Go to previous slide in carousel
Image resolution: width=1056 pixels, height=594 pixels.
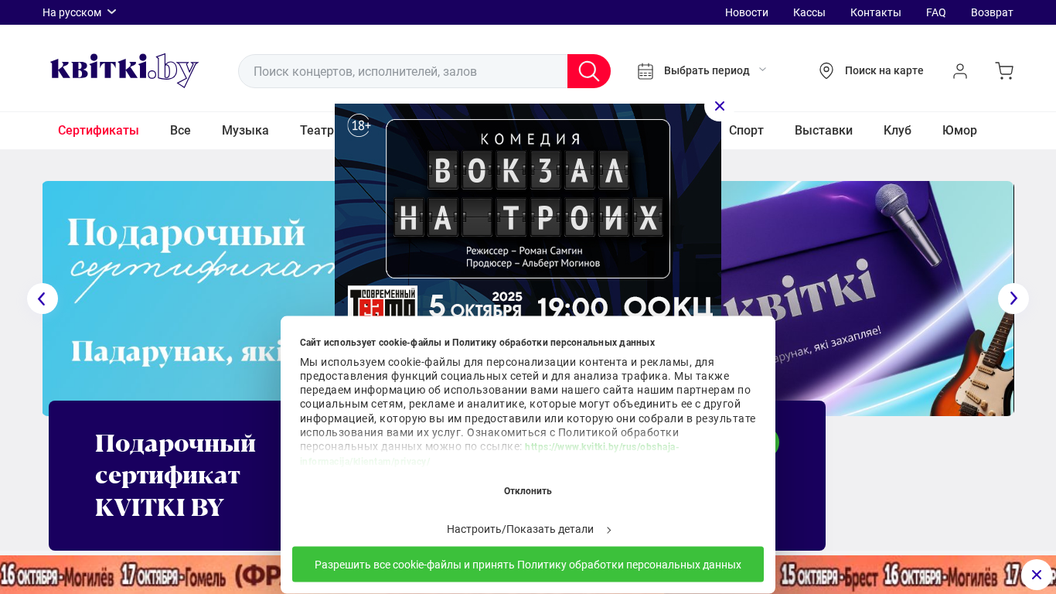pos(43,299)
